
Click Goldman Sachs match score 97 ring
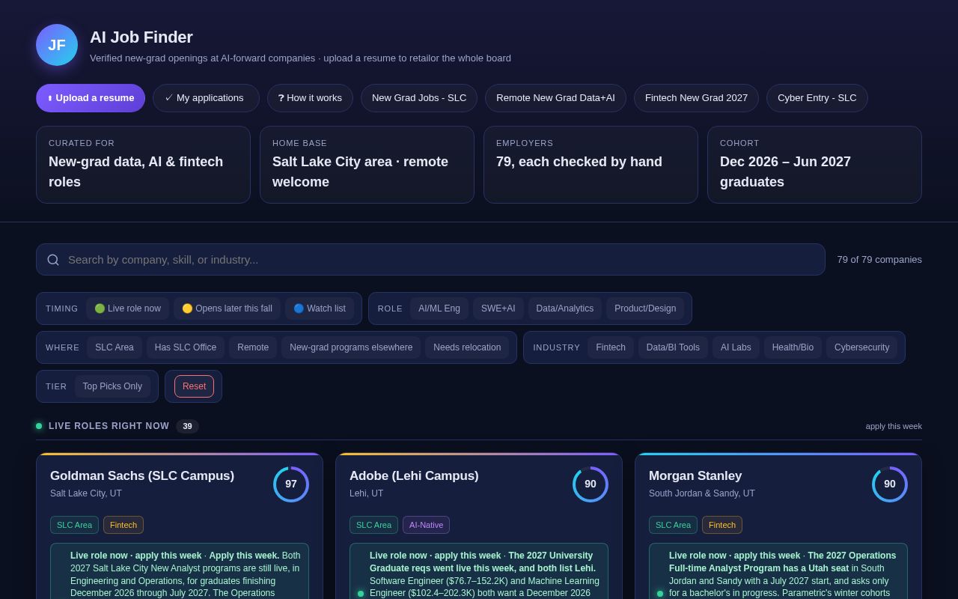[x=291, y=484]
